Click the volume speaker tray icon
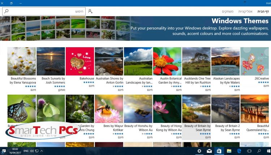The height and width of the screenshot is (155, 271). click(x=32, y=151)
